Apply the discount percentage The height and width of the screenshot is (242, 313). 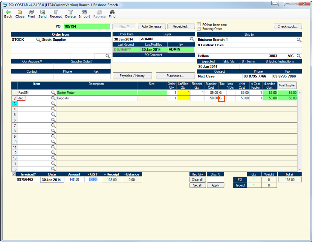click(215, 185)
